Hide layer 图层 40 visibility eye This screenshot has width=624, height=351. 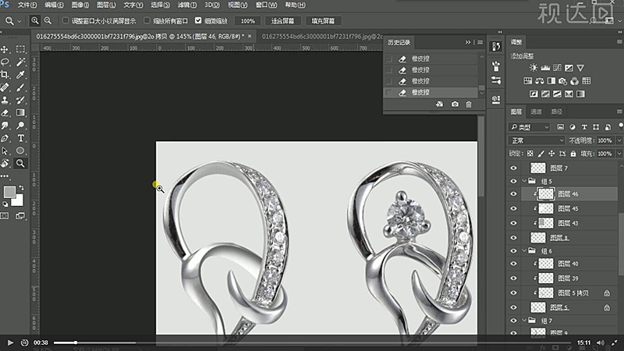513,264
